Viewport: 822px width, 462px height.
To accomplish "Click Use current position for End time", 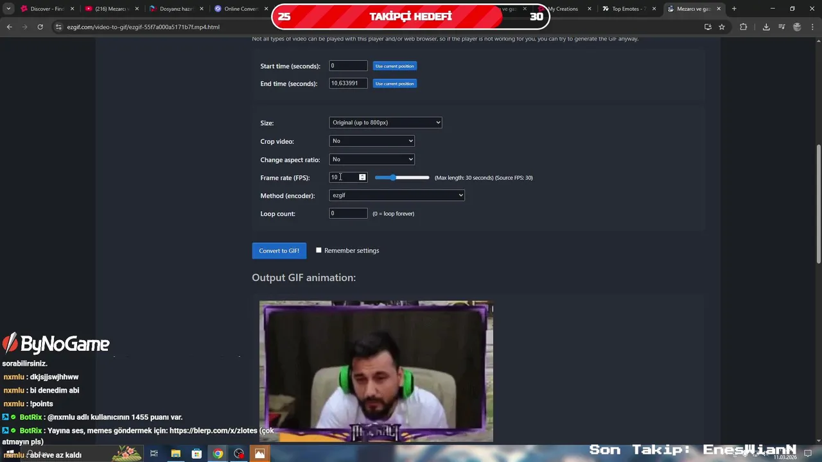I will [x=395, y=83].
